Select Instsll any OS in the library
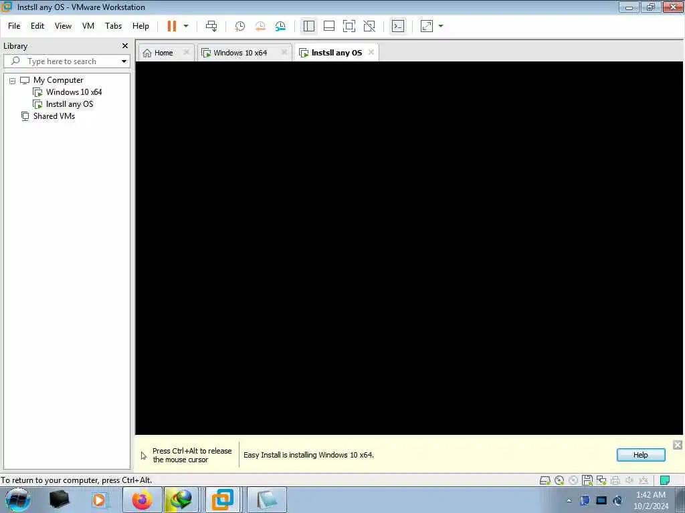 pos(70,104)
